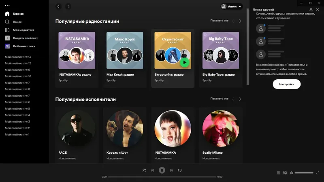
Task: Navigate back with the left arrow
Action: pos(58,6)
